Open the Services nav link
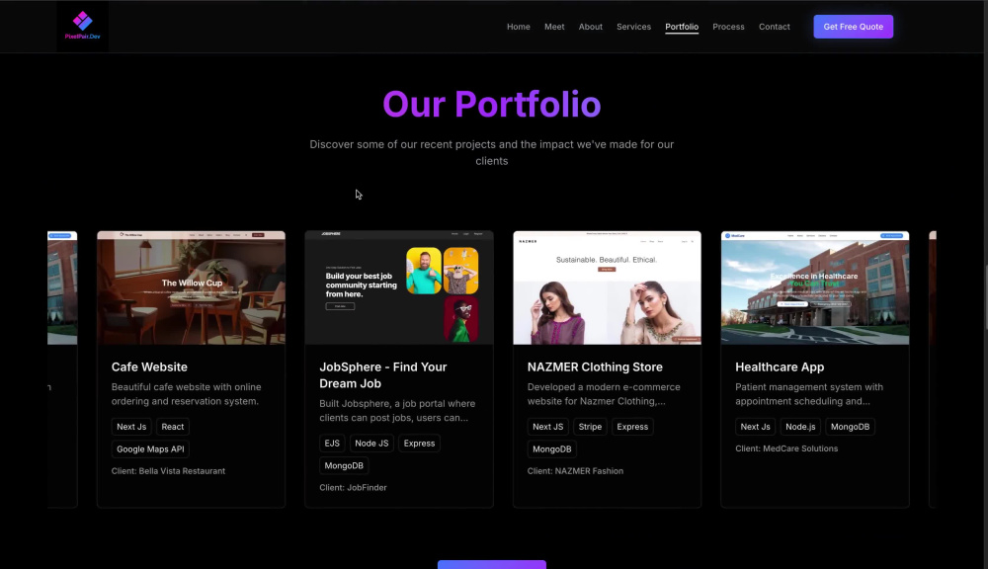The height and width of the screenshot is (569, 988). (x=633, y=27)
